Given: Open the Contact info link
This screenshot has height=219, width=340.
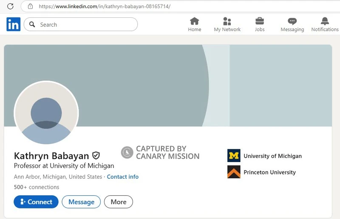Looking at the screenshot, I should click(122, 177).
